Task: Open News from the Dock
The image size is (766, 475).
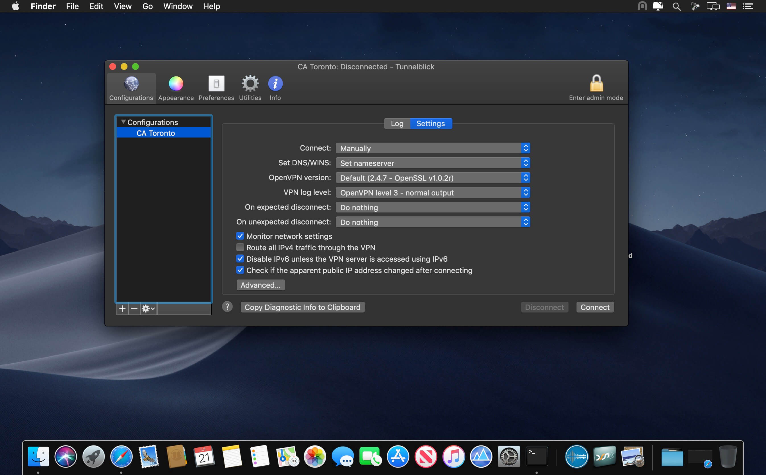Action: (x=426, y=456)
